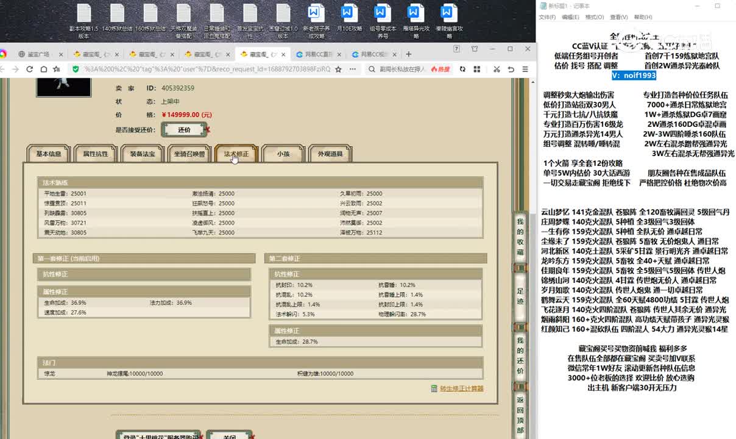This screenshot has height=439, width=736.
Task: Click the green security shield icon
Action: 76,70
